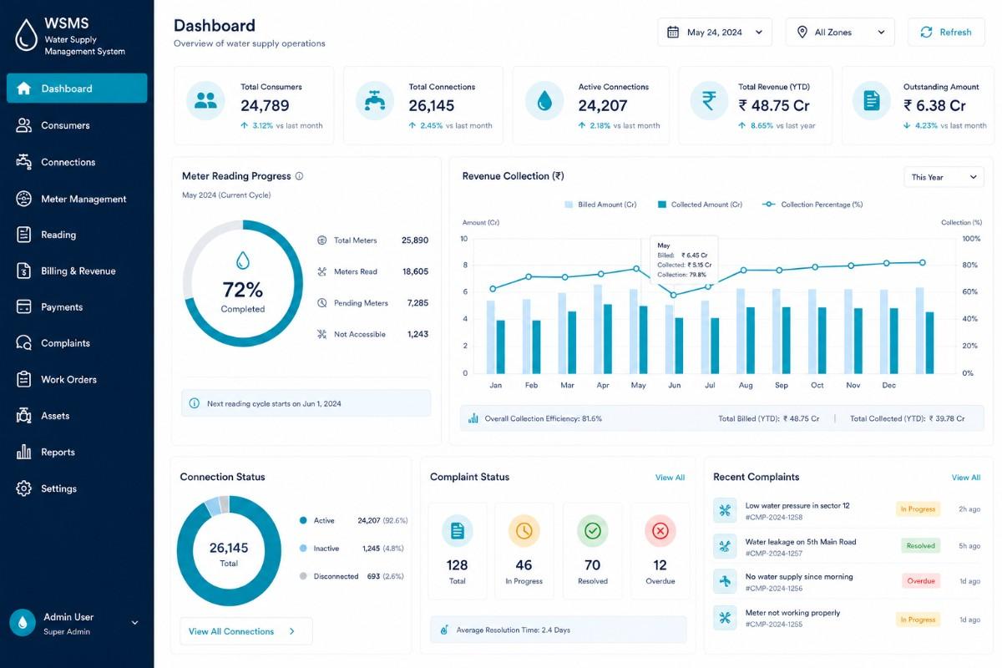Viewport: 1002px width, 668px height.
Task: Click the 72% meter reading progress ring
Action: pos(243,284)
